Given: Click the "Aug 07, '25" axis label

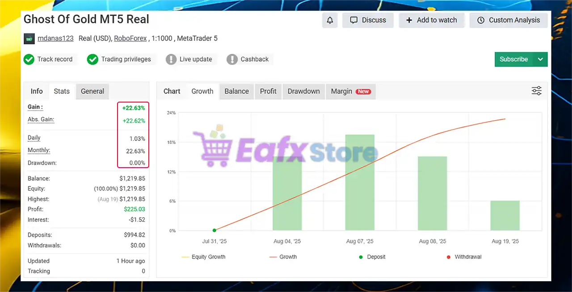Looking at the screenshot, I should (360, 241).
